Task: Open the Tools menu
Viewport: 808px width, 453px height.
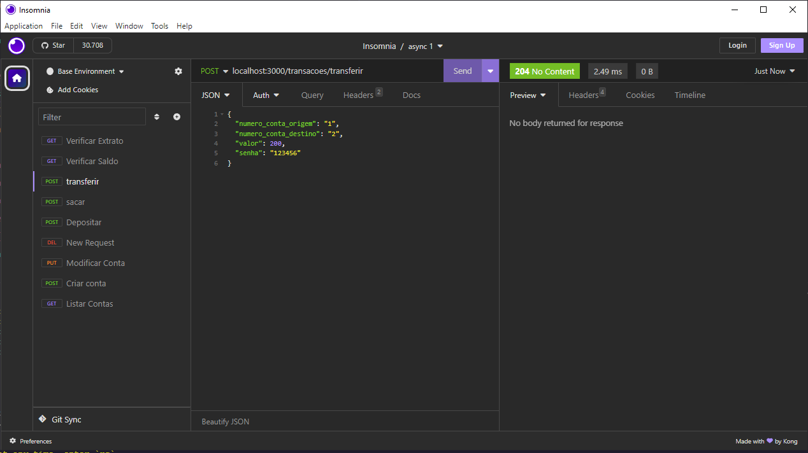Action: [x=159, y=25]
